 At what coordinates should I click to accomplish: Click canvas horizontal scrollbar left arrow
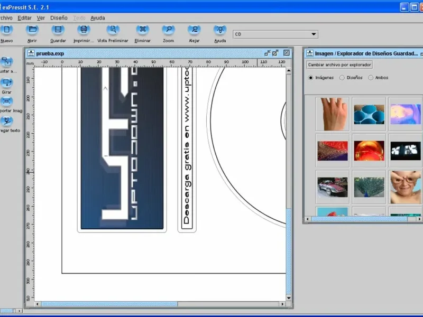point(38,304)
